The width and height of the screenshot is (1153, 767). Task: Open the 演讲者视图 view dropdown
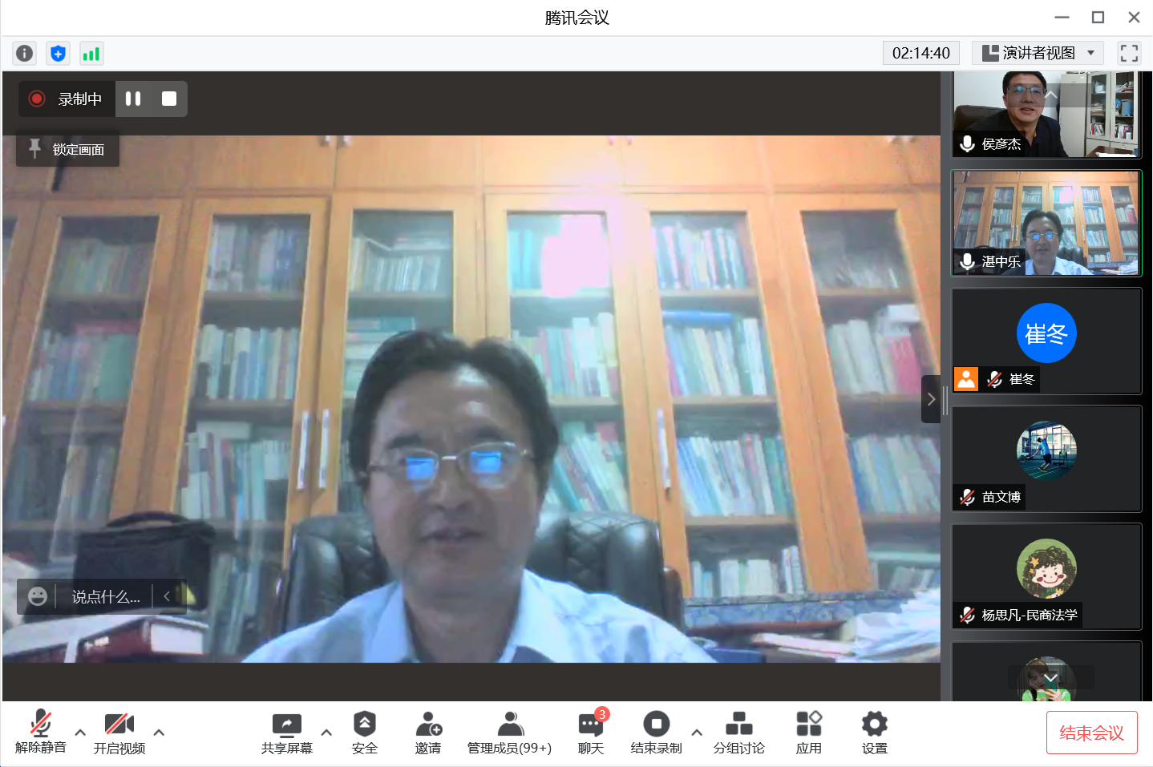1038,53
